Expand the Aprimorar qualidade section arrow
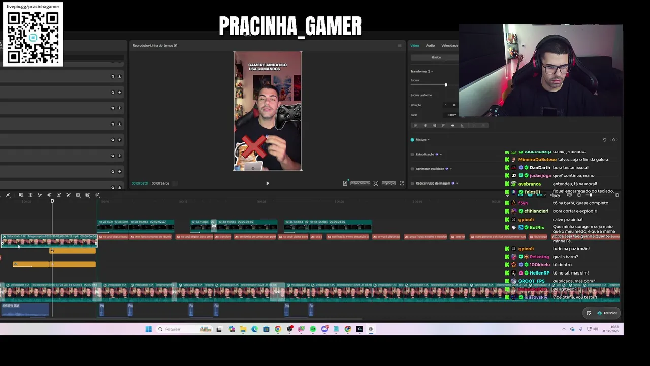 [x=450, y=169]
